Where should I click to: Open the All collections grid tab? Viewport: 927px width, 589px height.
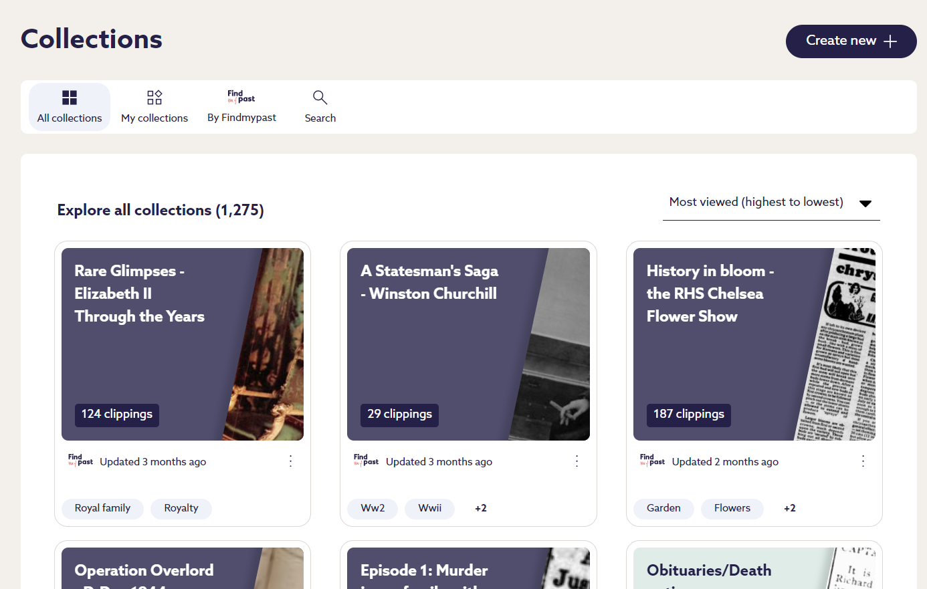(x=70, y=107)
